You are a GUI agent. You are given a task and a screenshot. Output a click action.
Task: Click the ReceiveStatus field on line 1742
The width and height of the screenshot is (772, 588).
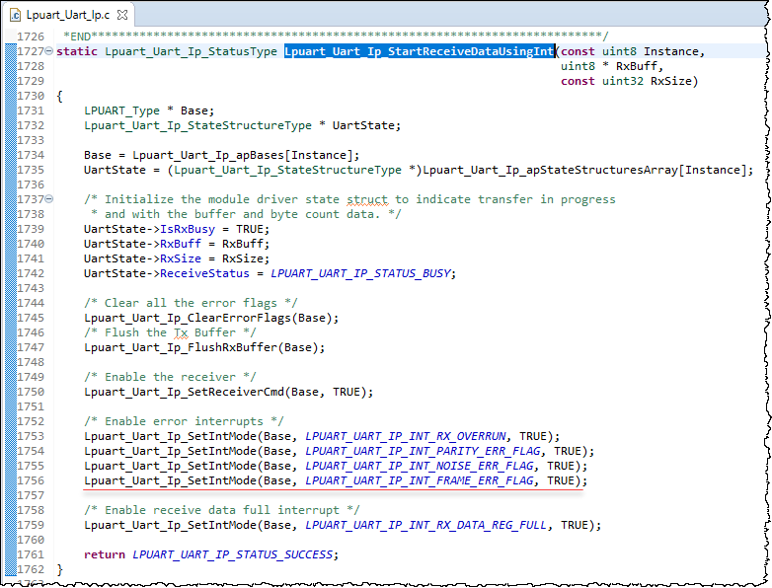(204, 273)
